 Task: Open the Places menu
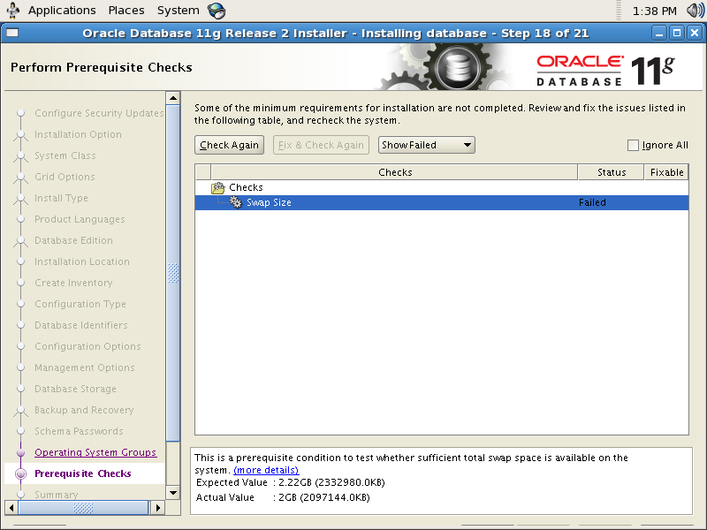tap(125, 10)
